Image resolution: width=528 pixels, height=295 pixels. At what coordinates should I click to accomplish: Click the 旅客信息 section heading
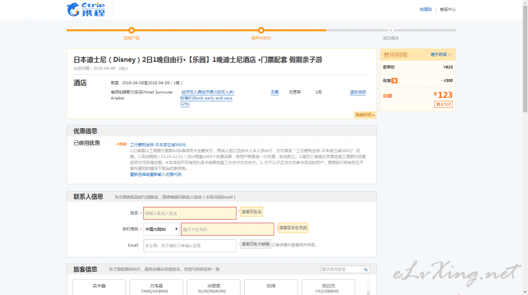pos(86,269)
